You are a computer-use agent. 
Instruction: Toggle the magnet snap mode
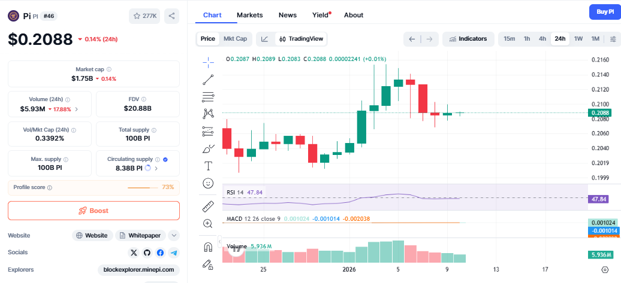pos(208,247)
